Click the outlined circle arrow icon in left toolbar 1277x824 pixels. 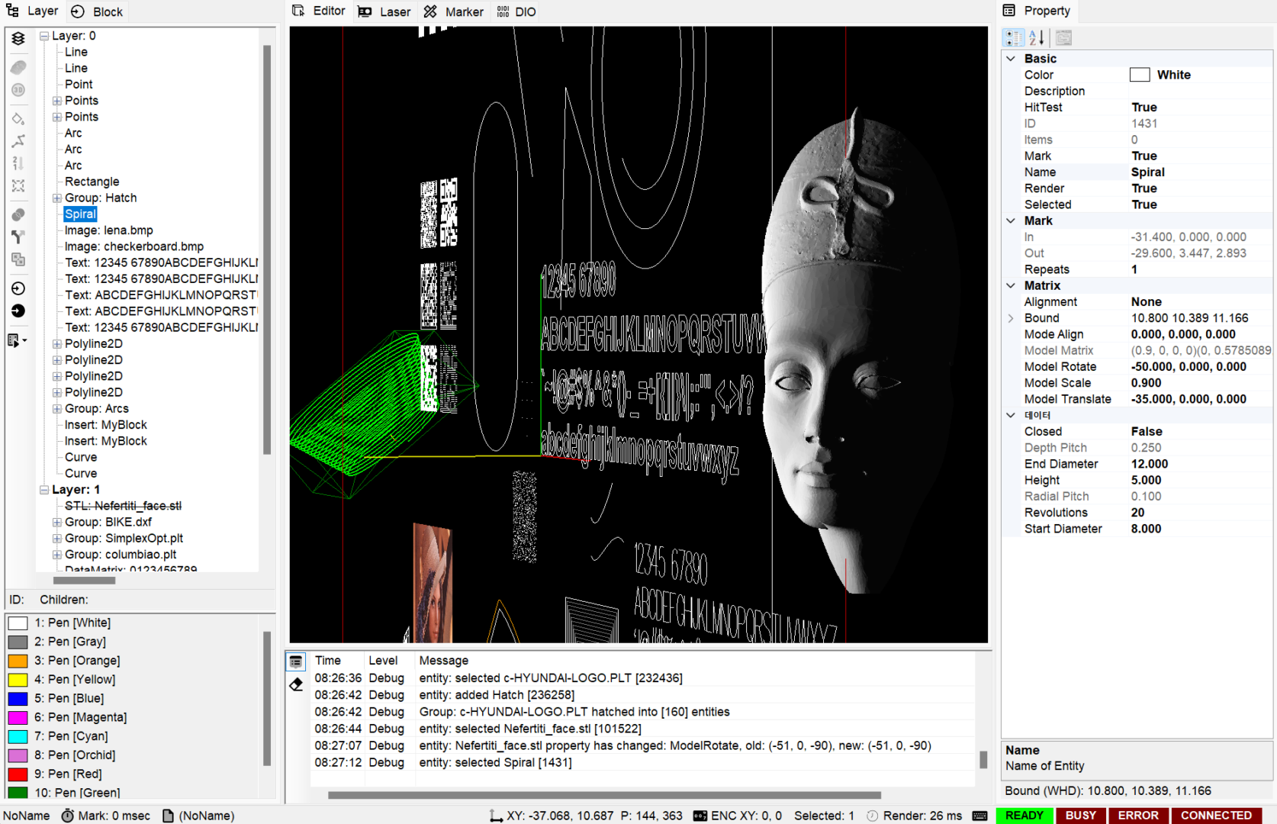[x=18, y=288]
